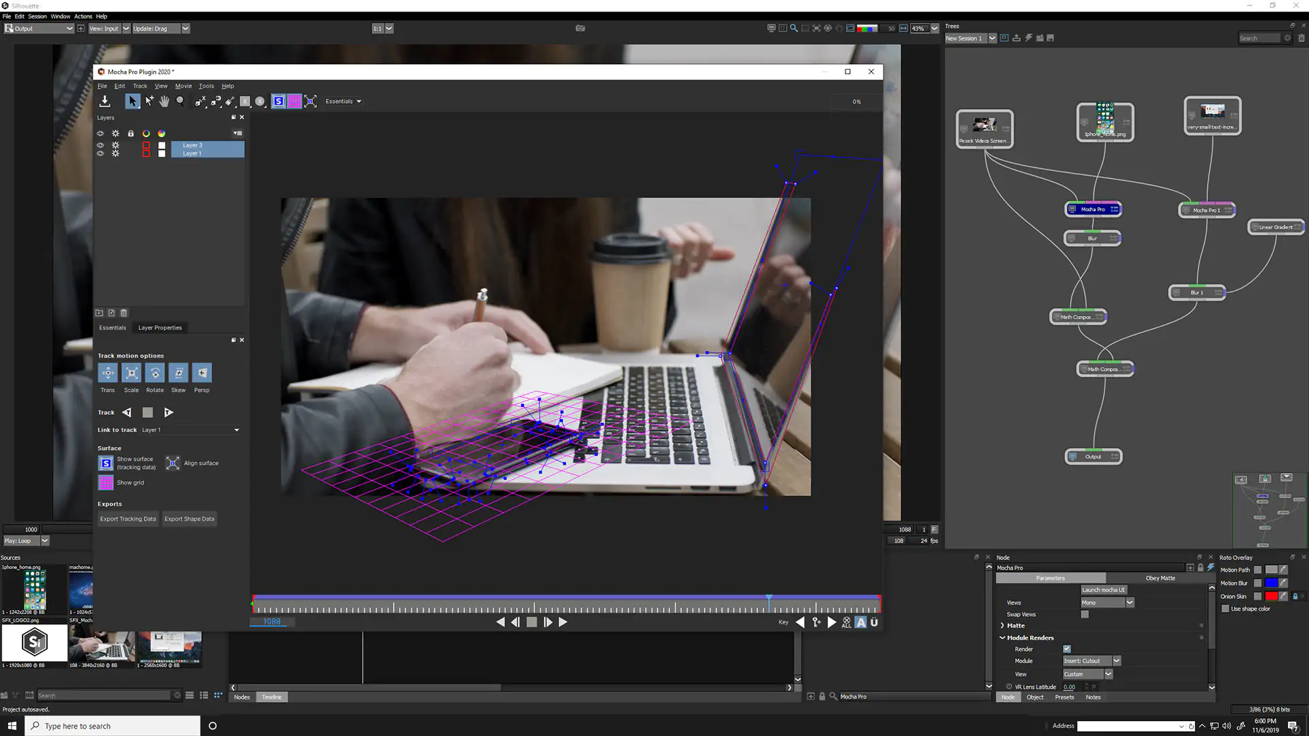Select the Scale track motion option
1309x736 pixels.
click(x=132, y=373)
